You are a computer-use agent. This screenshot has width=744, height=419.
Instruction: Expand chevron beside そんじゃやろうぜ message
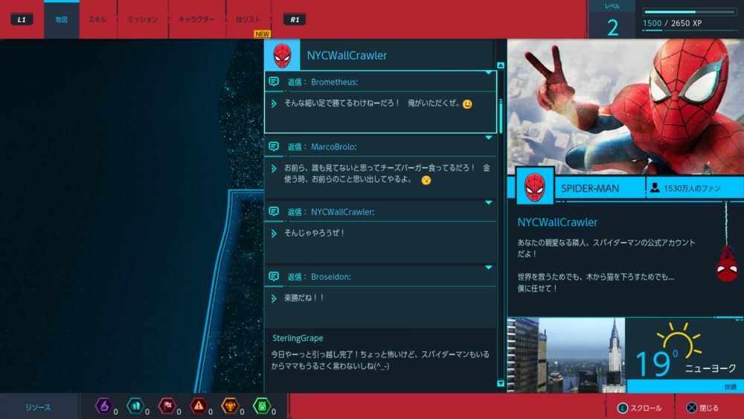pyautogui.click(x=274, y=234)
